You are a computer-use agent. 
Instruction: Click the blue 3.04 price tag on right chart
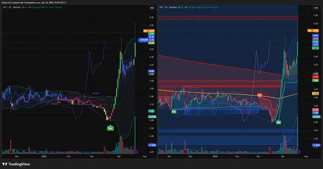(316, 113)
